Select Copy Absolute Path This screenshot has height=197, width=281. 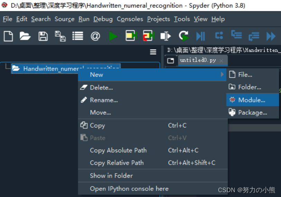click(x=153, y=150)
